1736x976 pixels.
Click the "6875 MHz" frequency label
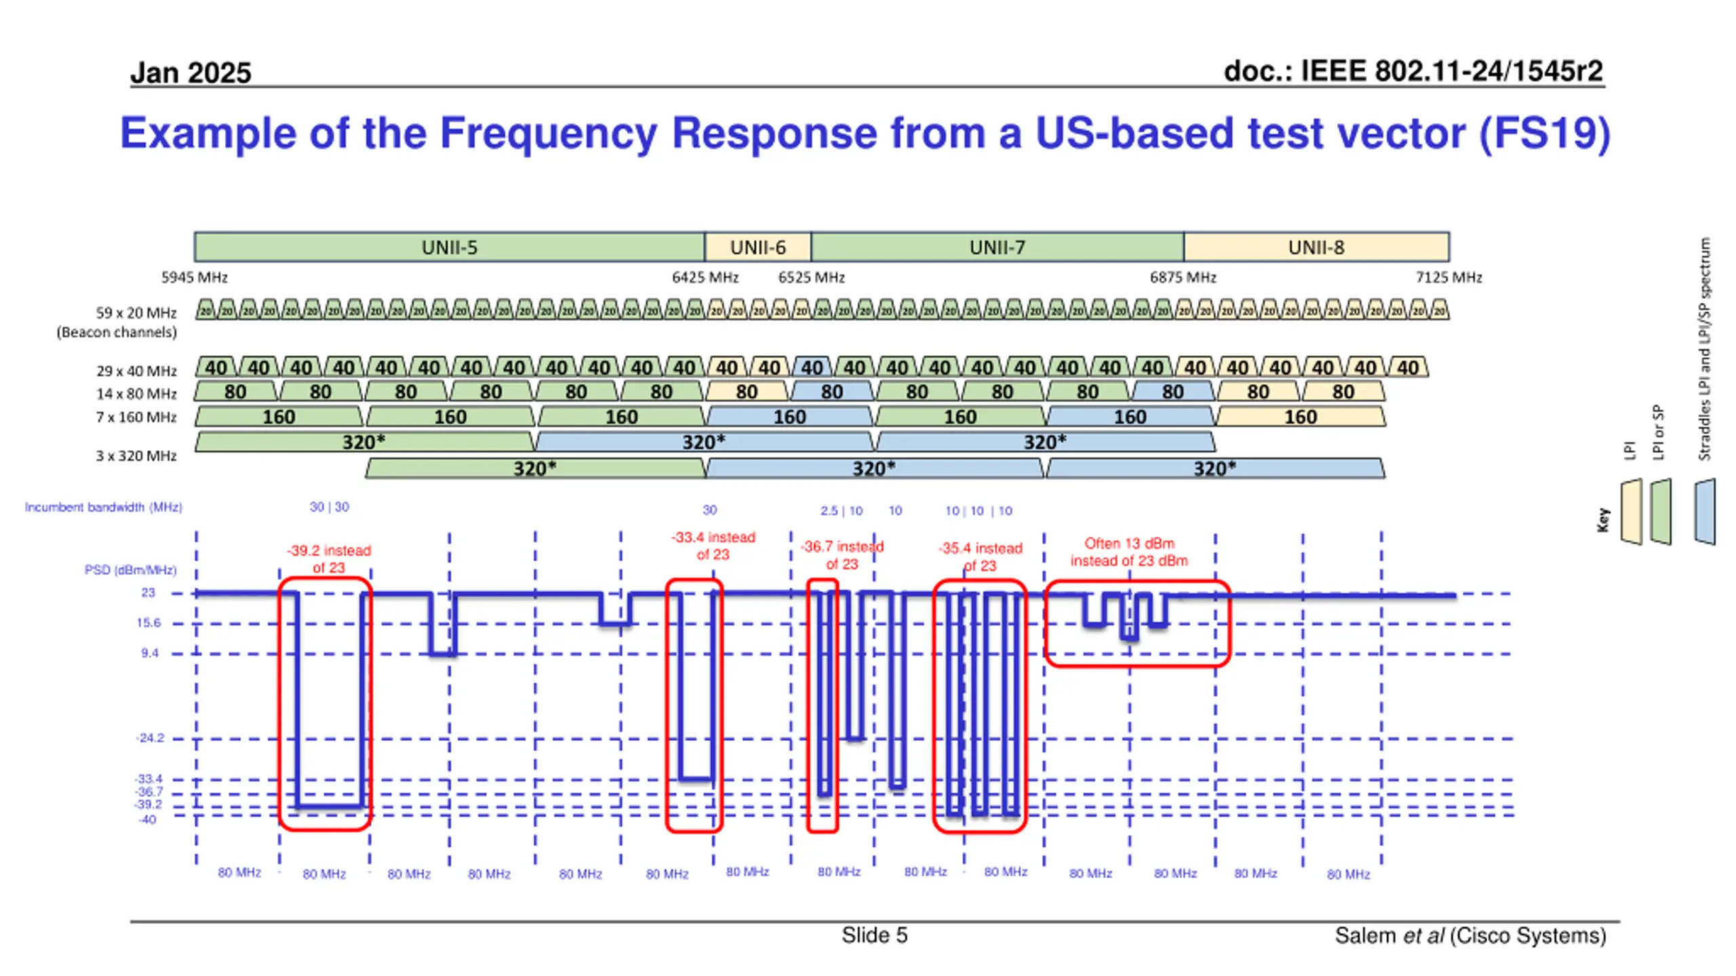tap(1183, 278)
